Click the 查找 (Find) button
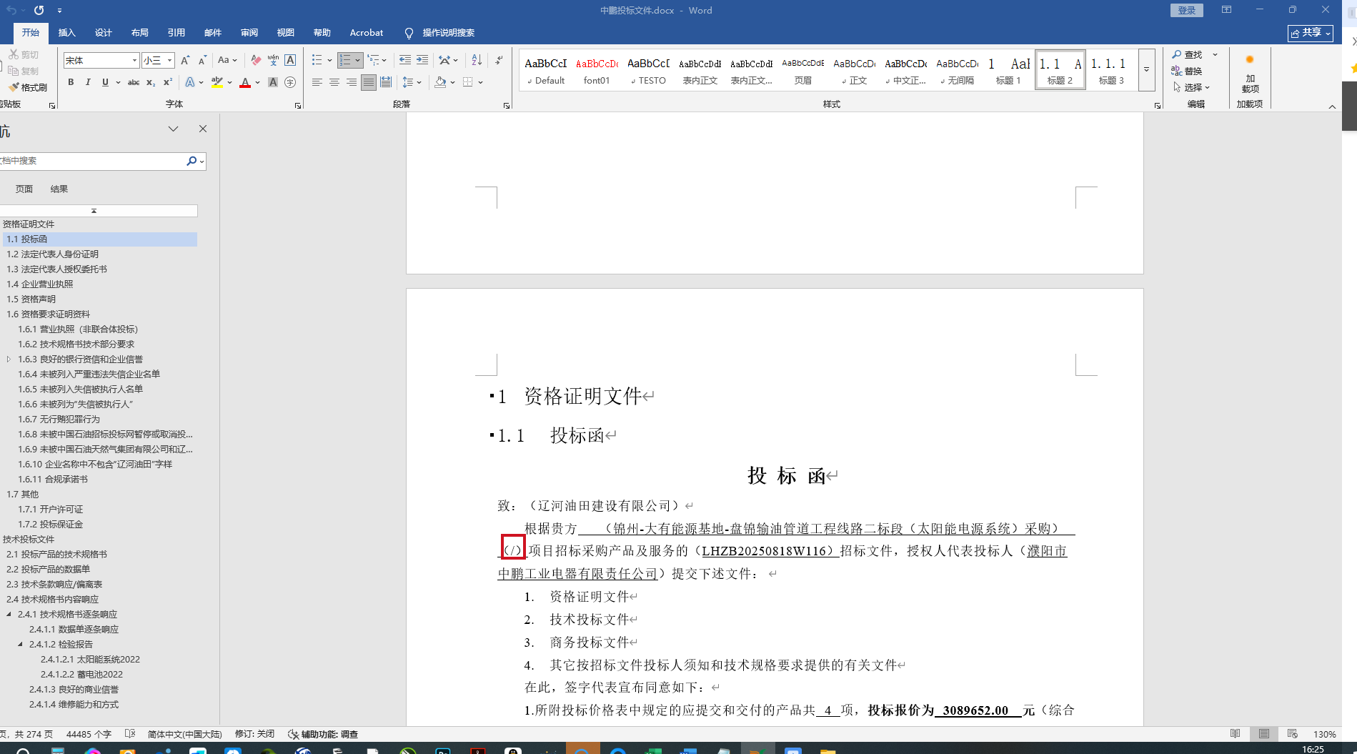 [1188, 54]
